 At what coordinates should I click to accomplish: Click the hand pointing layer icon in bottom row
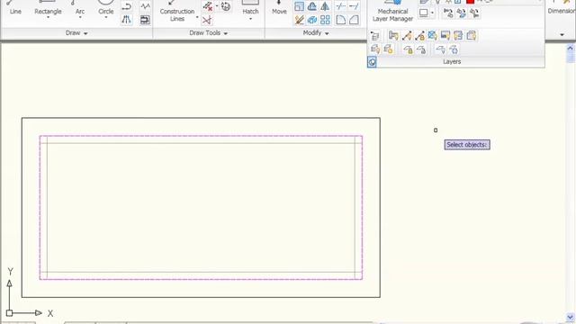(x=440, y=49)
